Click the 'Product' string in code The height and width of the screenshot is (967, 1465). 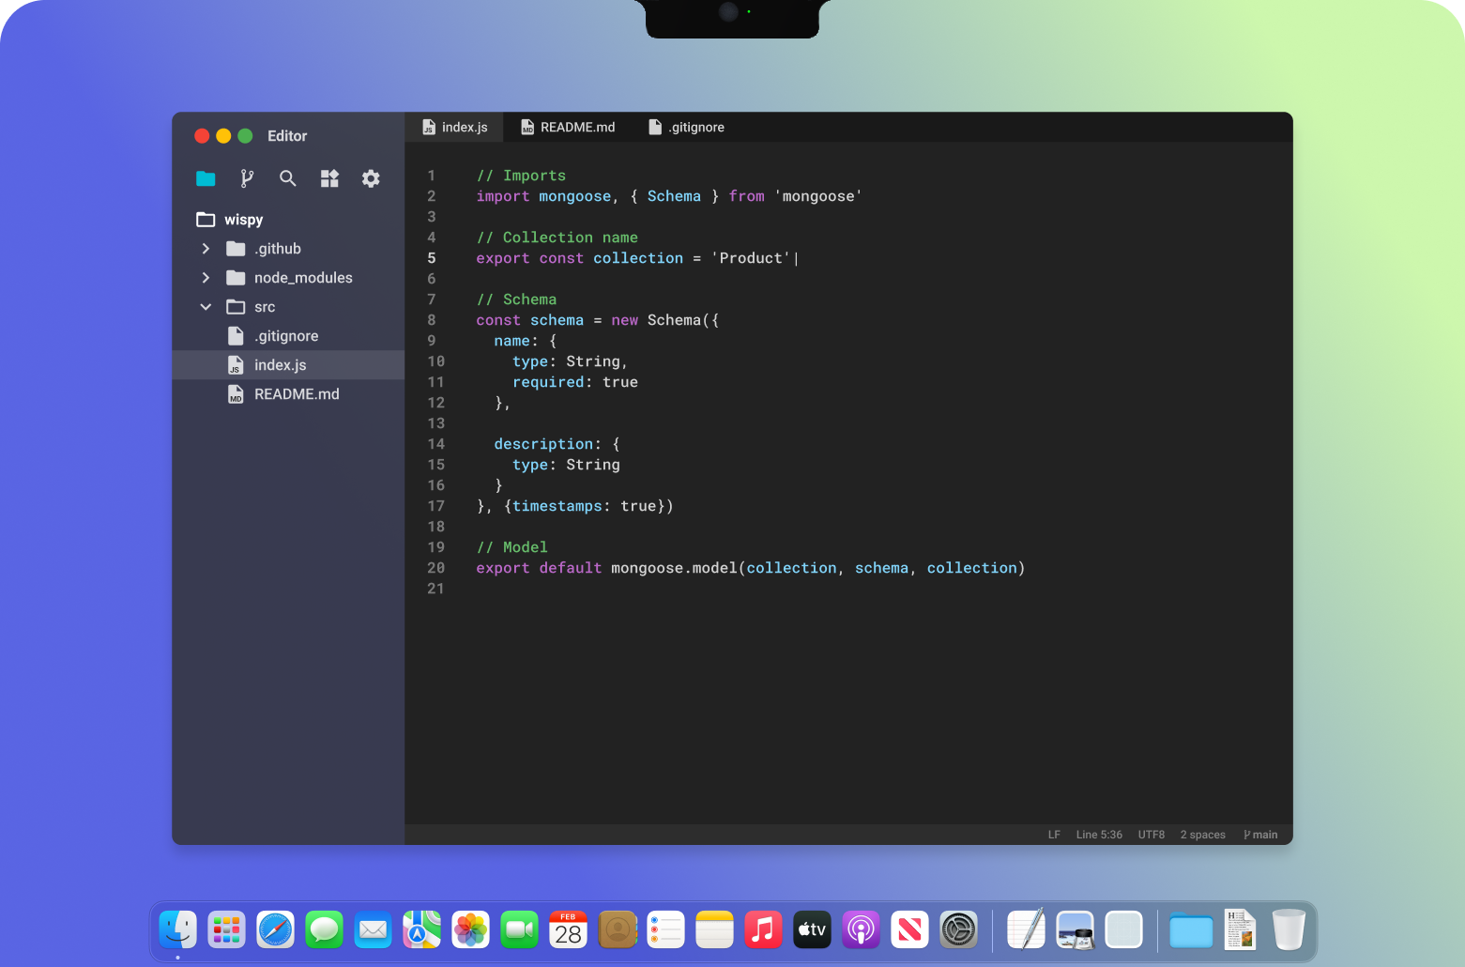coord(751,258)
